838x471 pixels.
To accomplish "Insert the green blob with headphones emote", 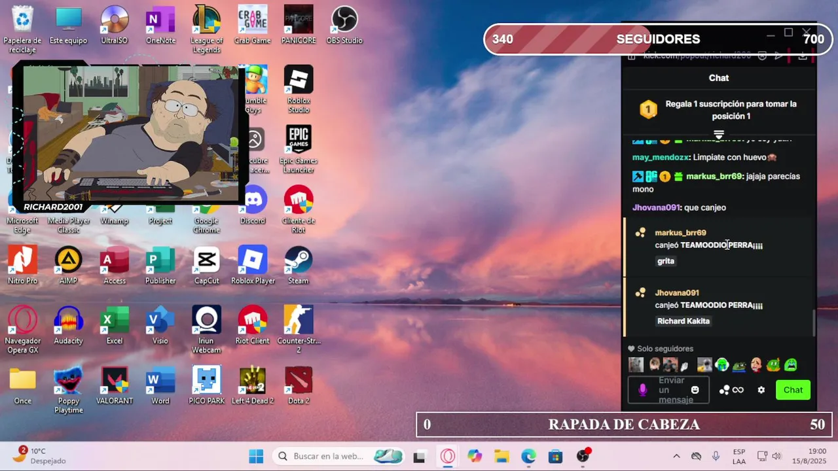I will 722,364.
